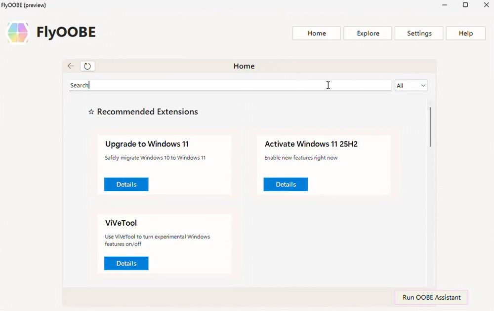Maximize the FlyOOBE window

point(465,5)
